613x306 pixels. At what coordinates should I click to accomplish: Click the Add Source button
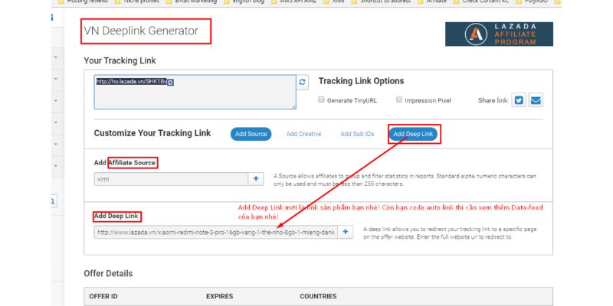251,134
